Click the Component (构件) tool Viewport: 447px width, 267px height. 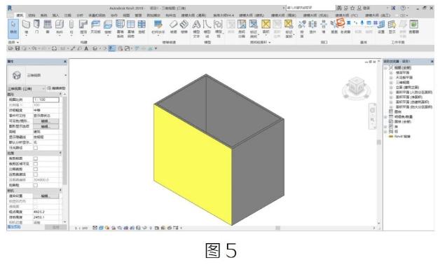pyautogui.click(x=60, y=27)
